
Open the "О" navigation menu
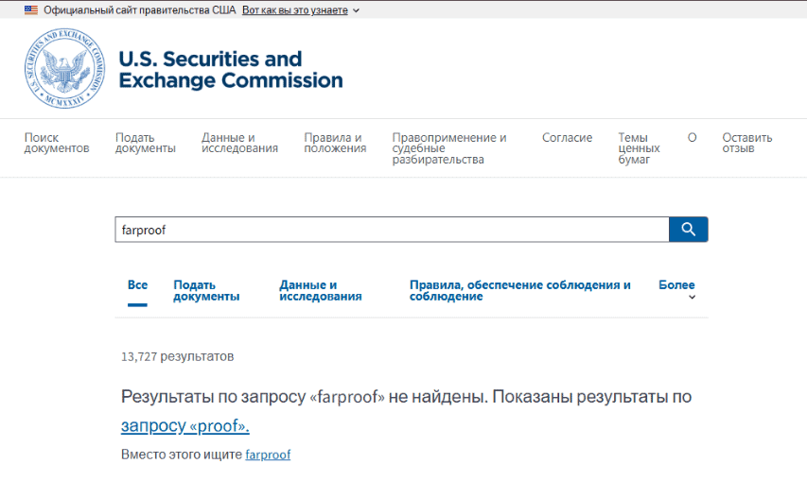[692, 138]
